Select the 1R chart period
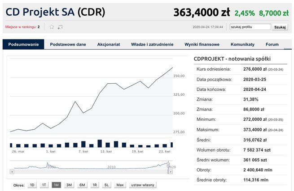The width and height of the screenshot is (294, 191). (x=95, y=185)
